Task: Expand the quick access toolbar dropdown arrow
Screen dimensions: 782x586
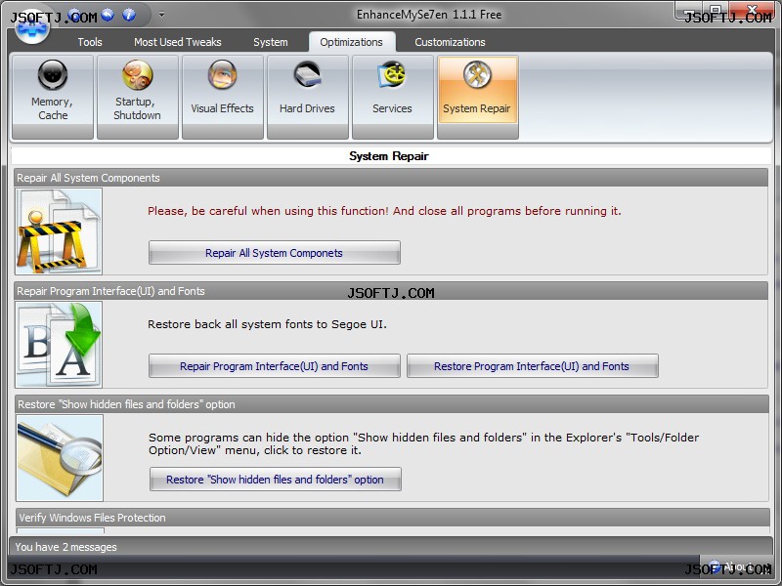Action: click(161, 15)
